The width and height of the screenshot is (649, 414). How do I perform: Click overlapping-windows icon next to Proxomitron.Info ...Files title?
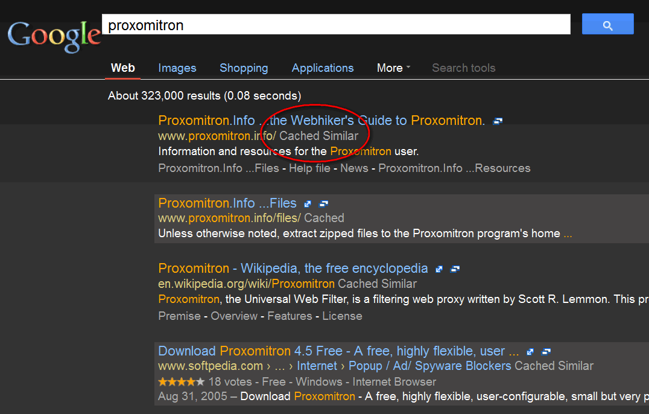pos(324,204)
